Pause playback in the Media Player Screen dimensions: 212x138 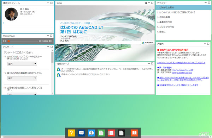5,41
